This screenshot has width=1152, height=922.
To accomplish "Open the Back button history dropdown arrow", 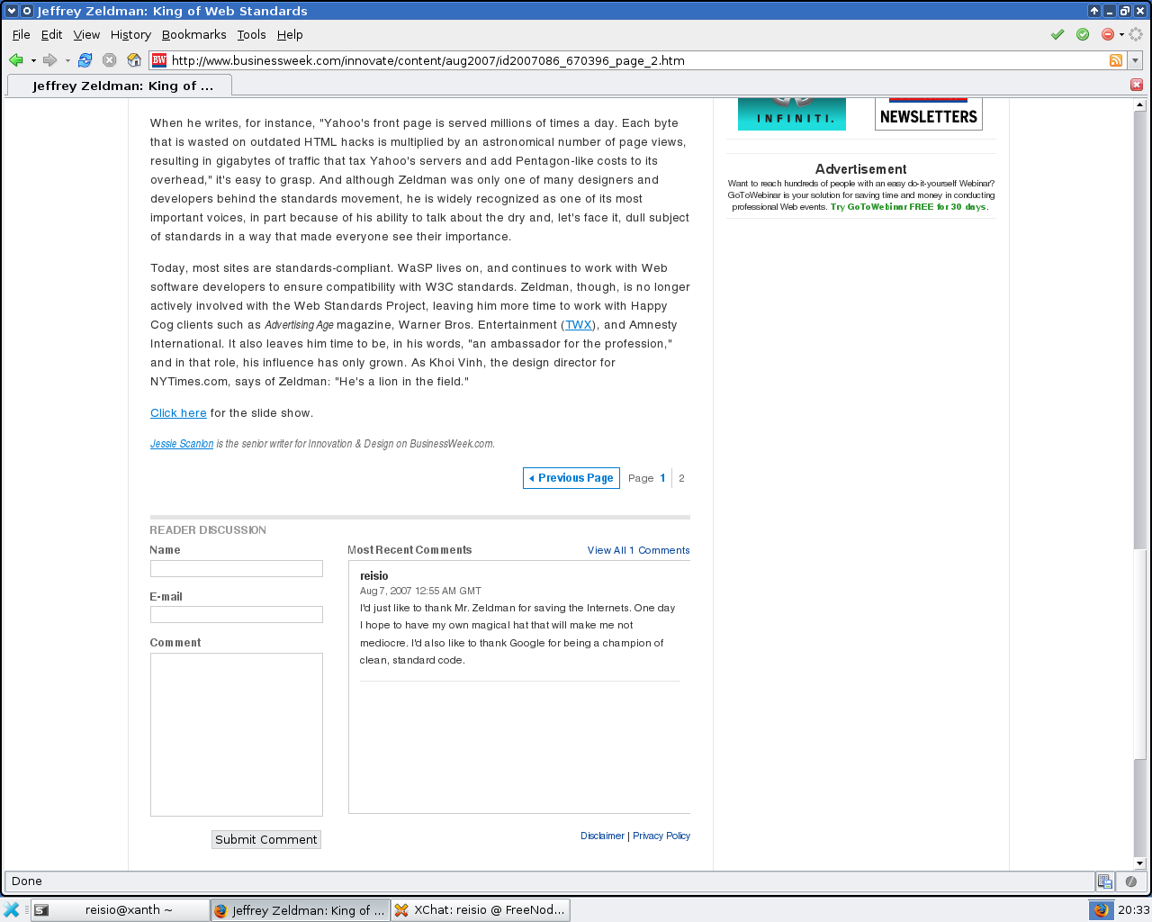I will pos(33,61).
